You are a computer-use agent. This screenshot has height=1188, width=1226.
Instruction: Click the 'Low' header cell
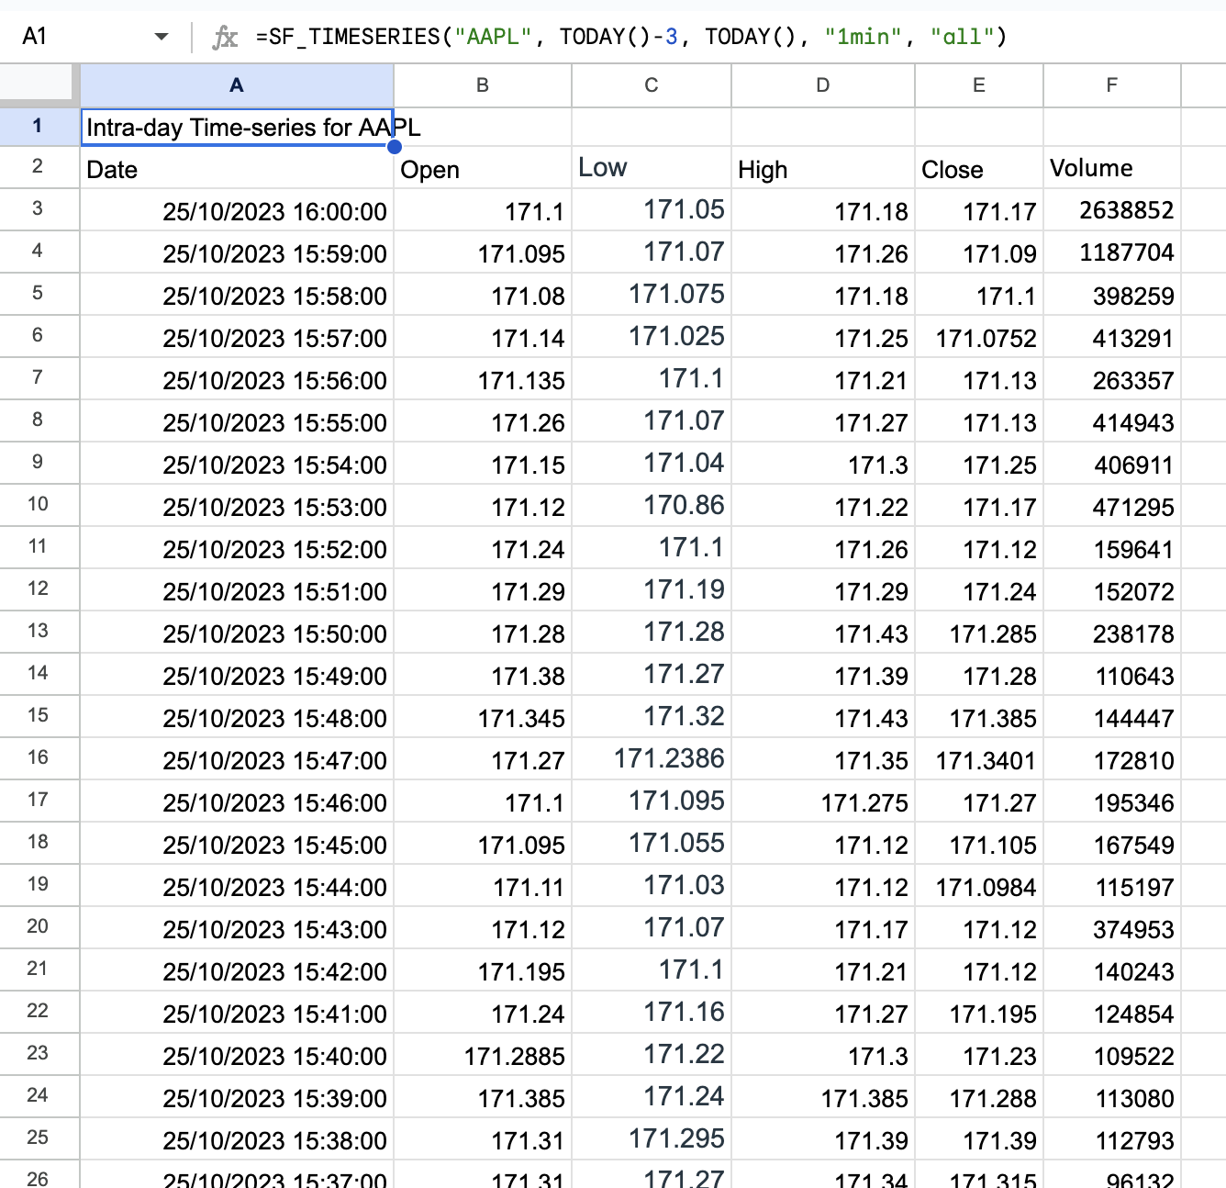[x=652, y=168]
